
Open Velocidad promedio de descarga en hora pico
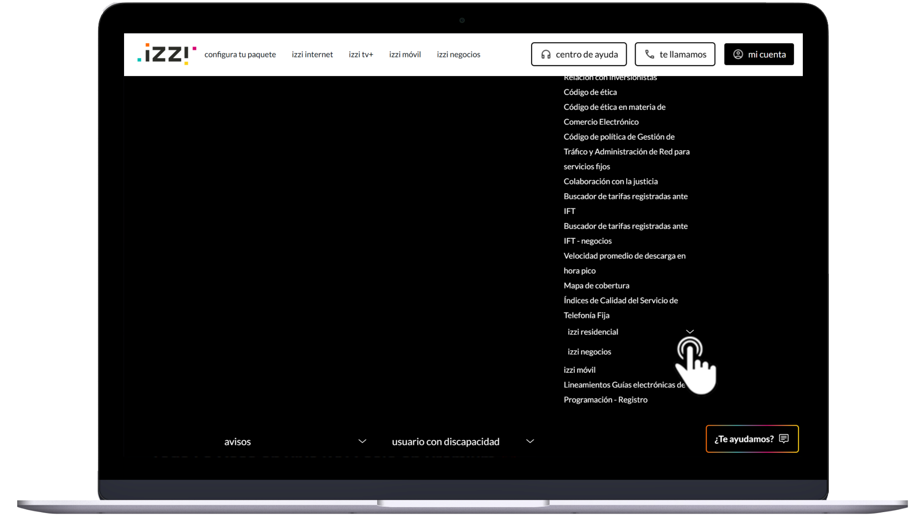(x=624, y=263)
